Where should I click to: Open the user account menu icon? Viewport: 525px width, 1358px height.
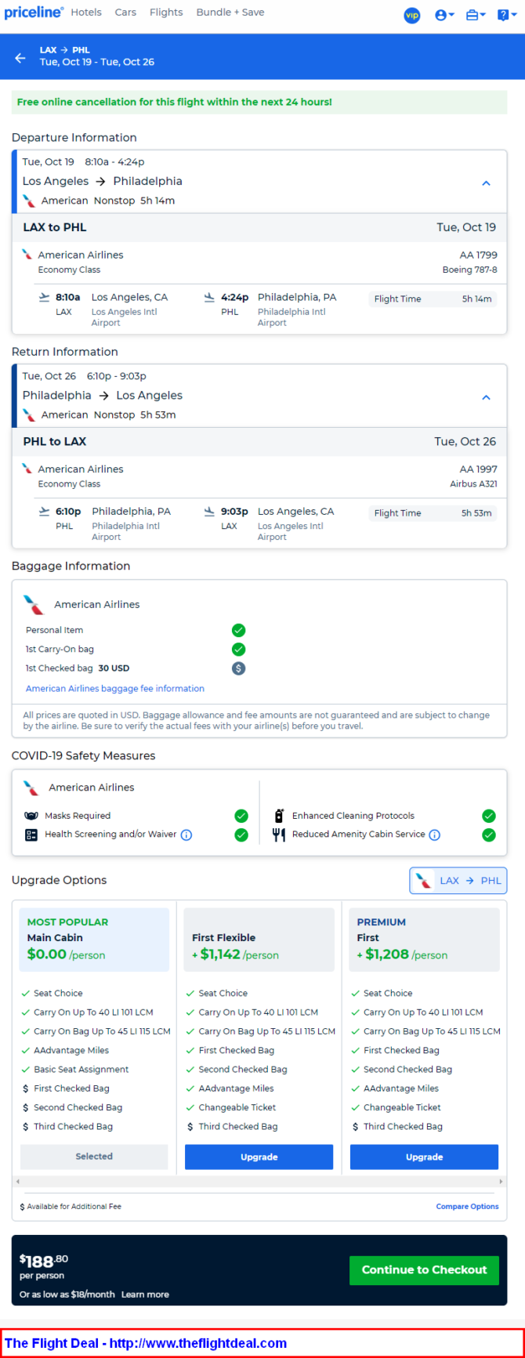coord(444,15)
